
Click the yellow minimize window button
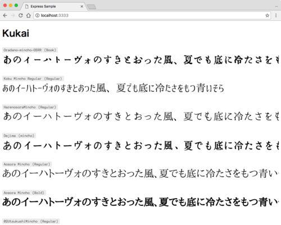click(11, 6)
